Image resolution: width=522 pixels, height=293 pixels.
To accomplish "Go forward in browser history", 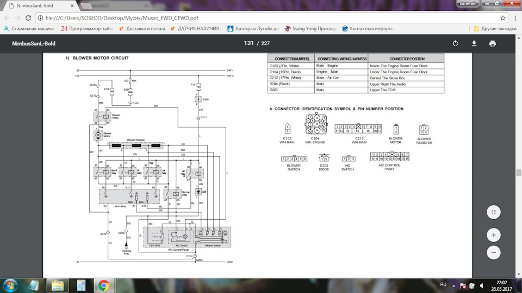I will 17,18.
